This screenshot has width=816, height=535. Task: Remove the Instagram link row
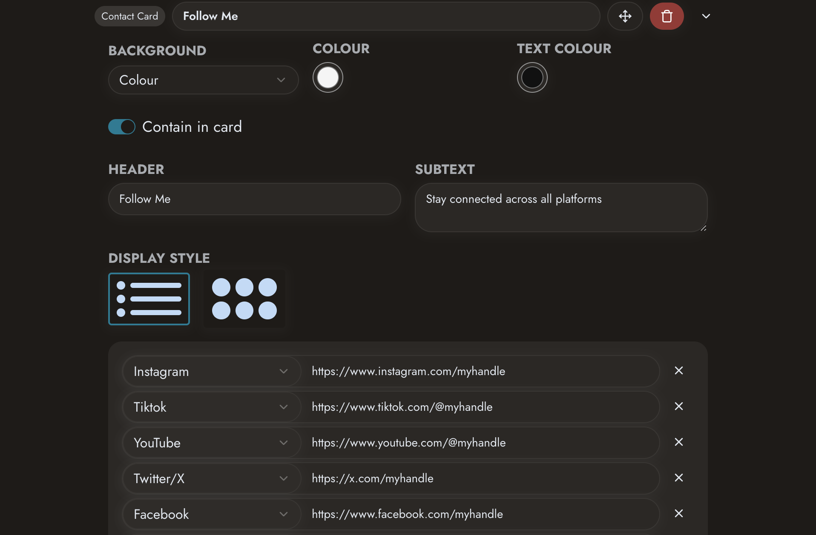coord(679,370)
